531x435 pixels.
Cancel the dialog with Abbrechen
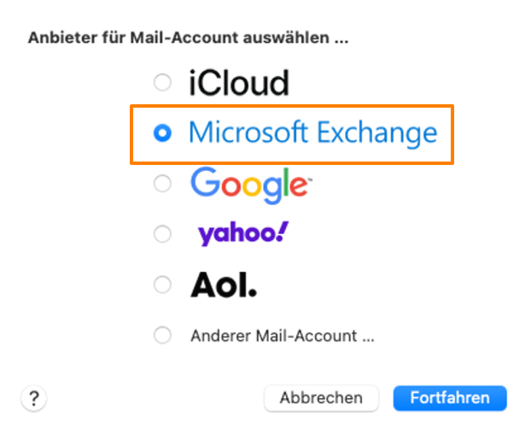(x=321, y=398)
